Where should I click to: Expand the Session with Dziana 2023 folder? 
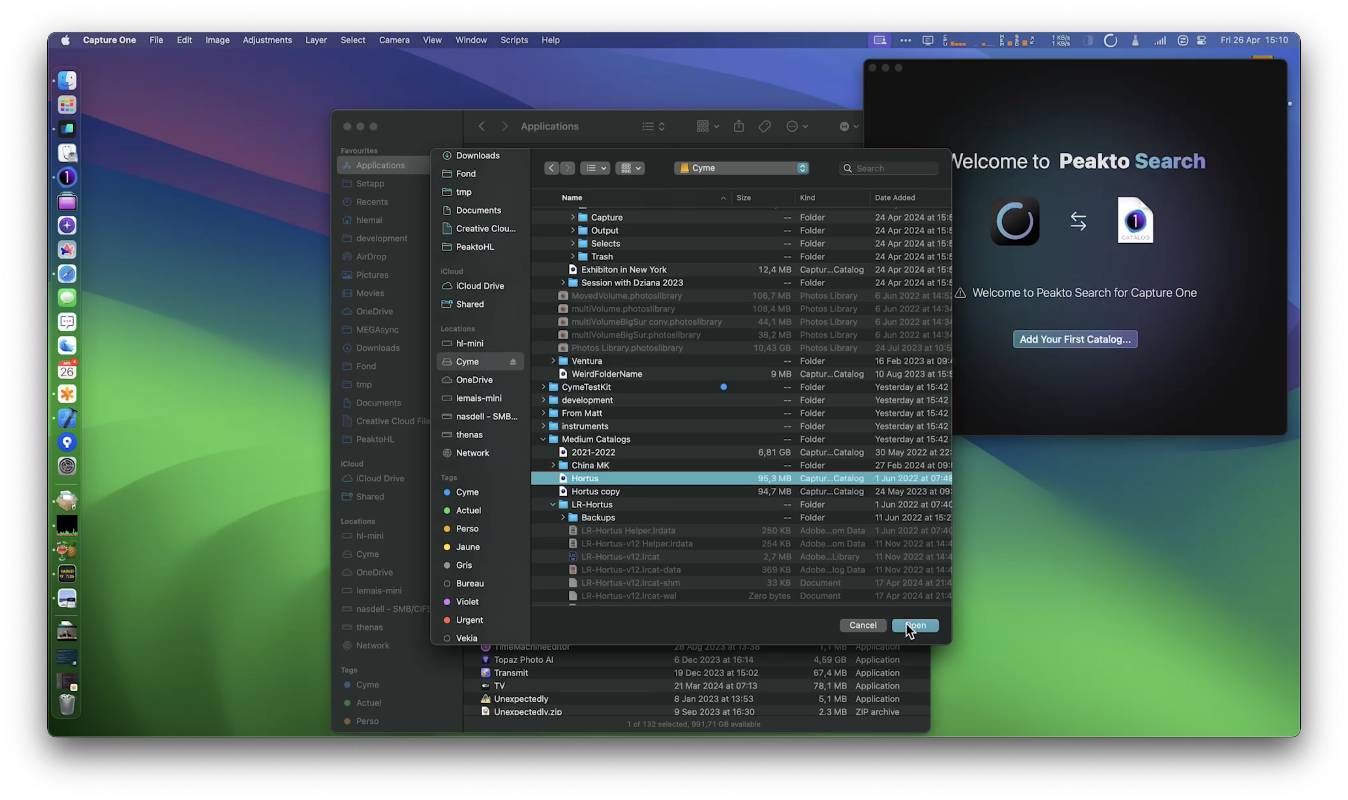[x=563, y=282]
